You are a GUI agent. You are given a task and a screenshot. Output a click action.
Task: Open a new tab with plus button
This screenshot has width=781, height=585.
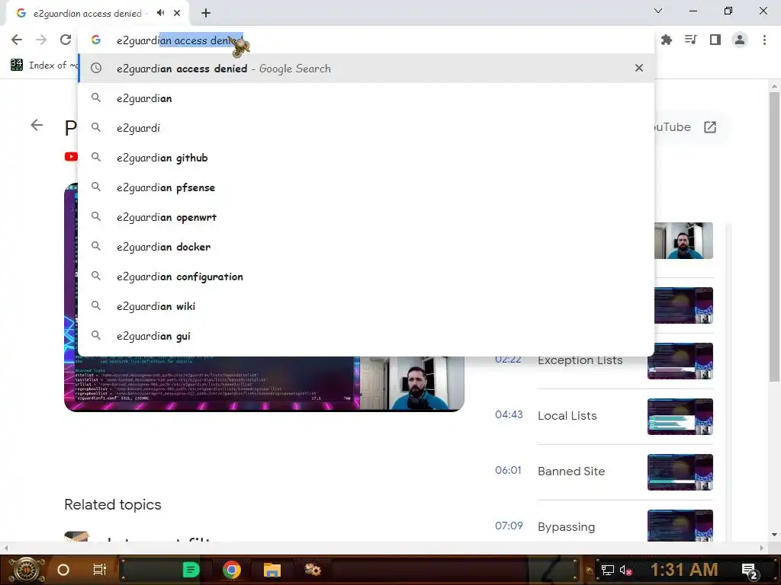(206, 13)
